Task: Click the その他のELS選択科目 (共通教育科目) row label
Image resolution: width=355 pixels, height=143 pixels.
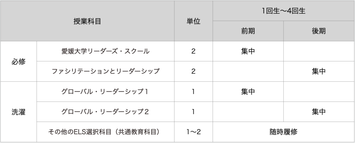Action: (105, 132)
